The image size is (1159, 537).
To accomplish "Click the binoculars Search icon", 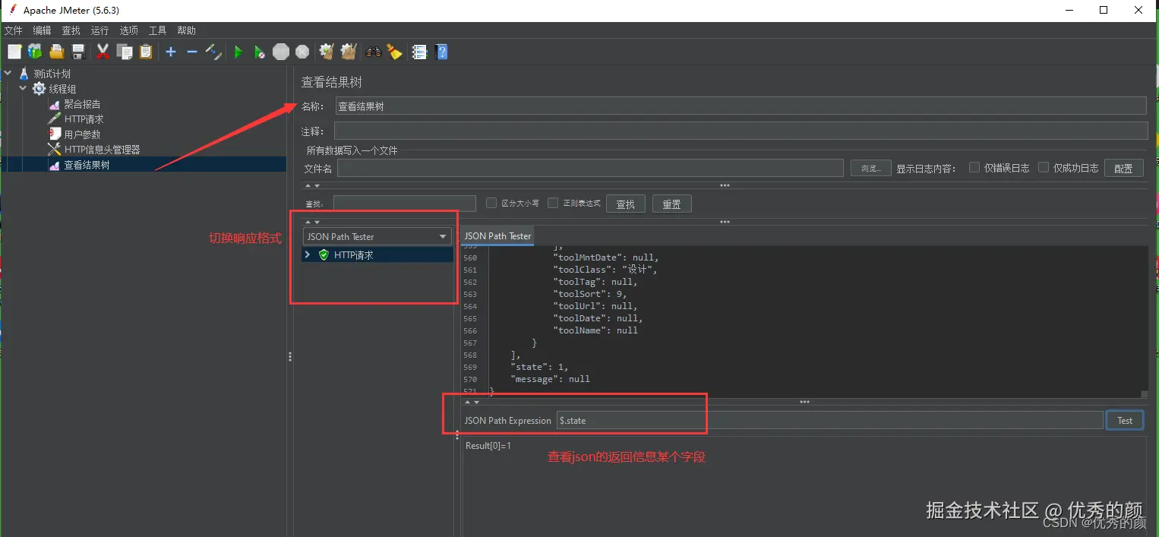I will 373,52.
